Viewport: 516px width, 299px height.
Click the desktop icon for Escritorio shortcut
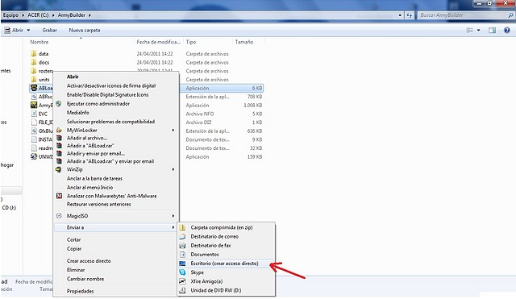pos(182,264)
